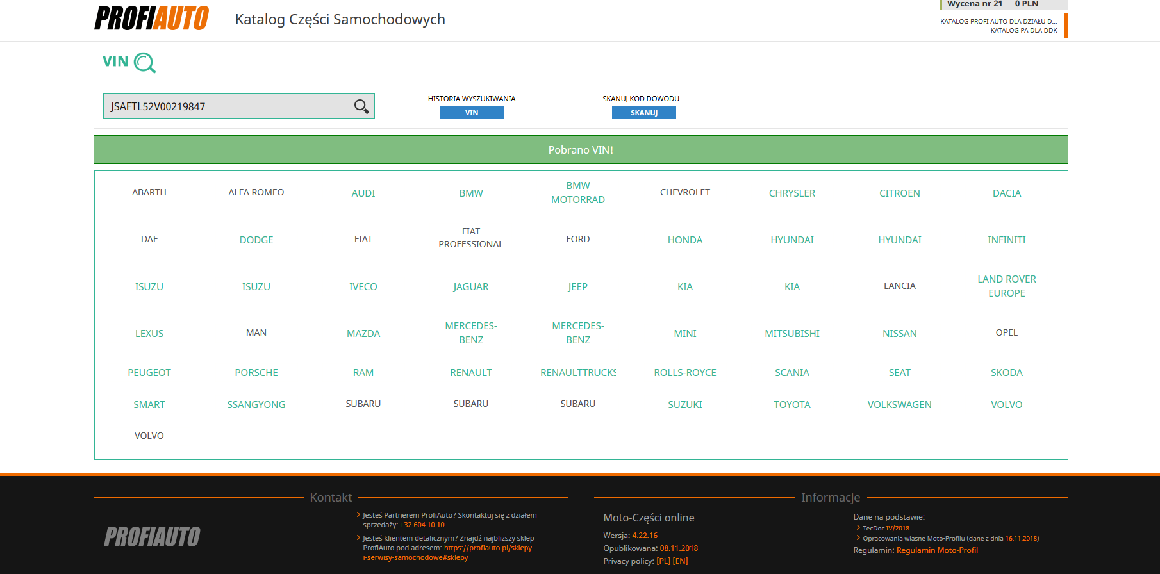
Task: Select KATALOG PA DLA DDK entry
Action: pos(1023,30)
